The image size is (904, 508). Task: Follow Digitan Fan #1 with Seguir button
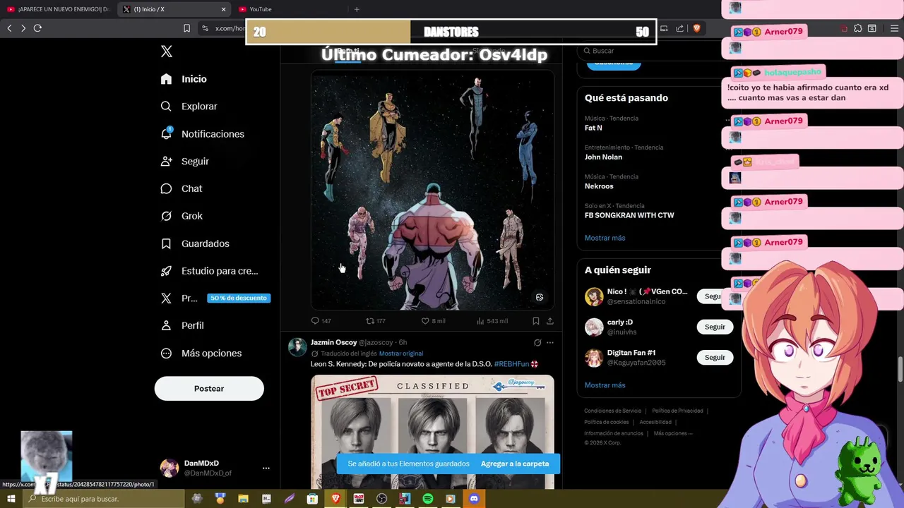point(715,357)
